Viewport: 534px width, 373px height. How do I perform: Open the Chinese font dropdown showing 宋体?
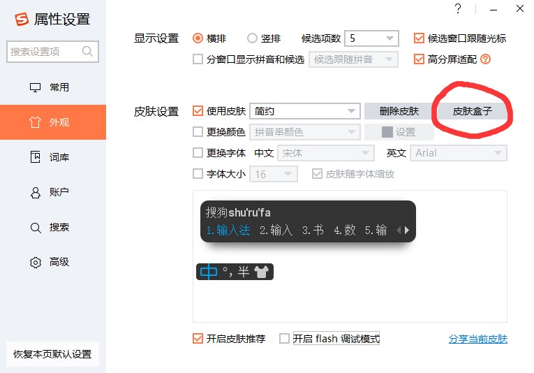click(x=326, y=153)
